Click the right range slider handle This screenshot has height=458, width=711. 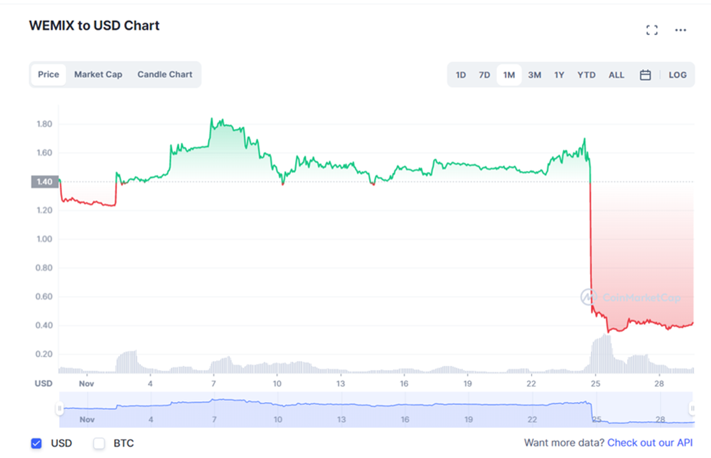(692, 408)
